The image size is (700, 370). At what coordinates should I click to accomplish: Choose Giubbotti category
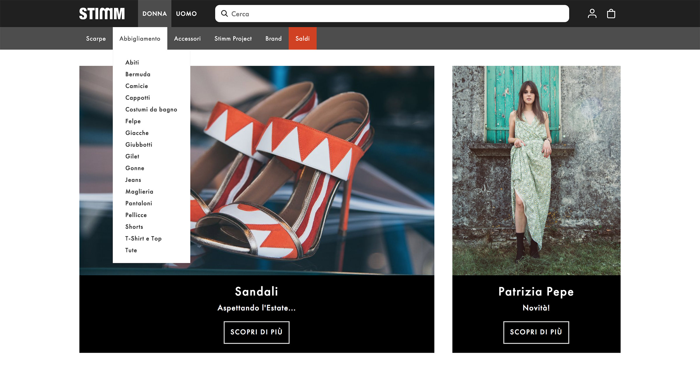[139, 144]
